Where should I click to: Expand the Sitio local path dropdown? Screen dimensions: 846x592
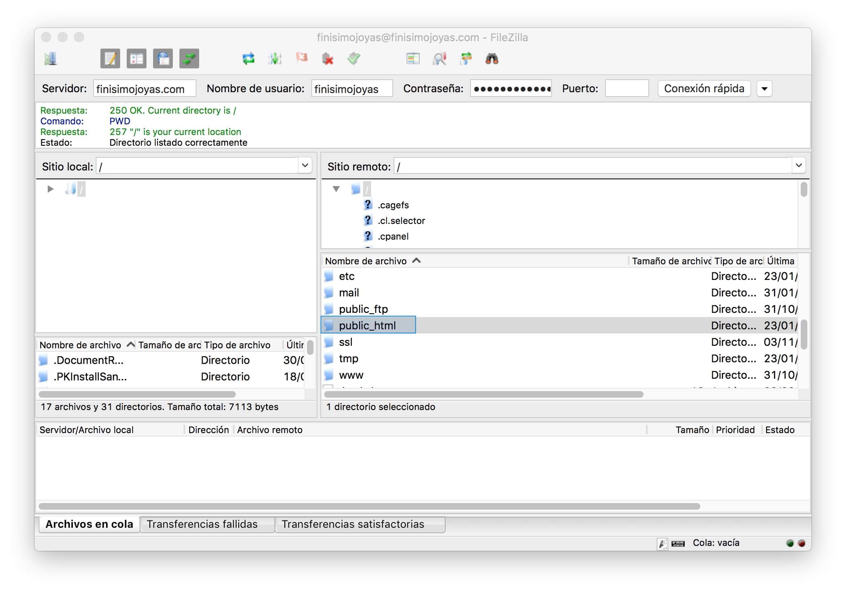[x=305, y=165]
